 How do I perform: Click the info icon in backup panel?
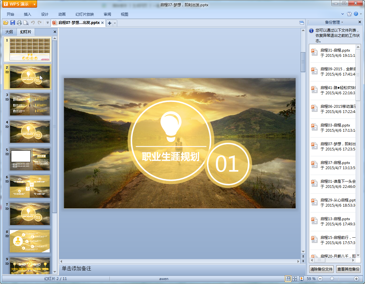pos(311,30)
